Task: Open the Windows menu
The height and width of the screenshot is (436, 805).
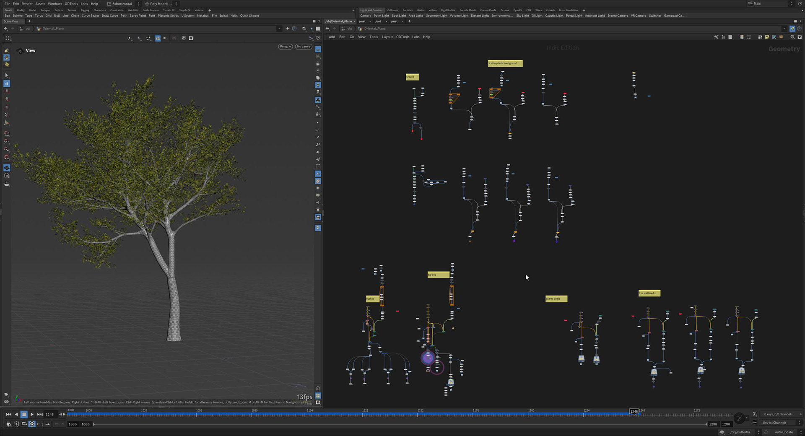Action: 55,4
